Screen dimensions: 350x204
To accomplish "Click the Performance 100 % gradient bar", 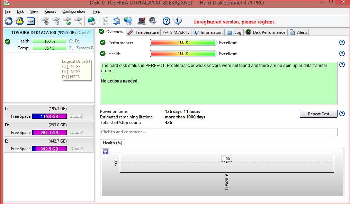I will click(183, 42).
